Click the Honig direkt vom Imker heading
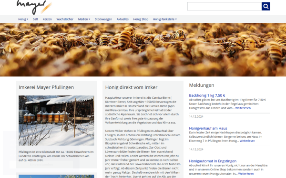The height and width of the screenshot is (178, 286). 132,87
